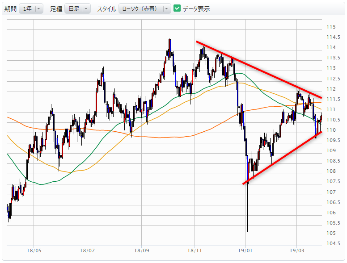The image size is (347, 263).
Task: Click the 18/07 date axis label
Action: (x=87, y=250)
